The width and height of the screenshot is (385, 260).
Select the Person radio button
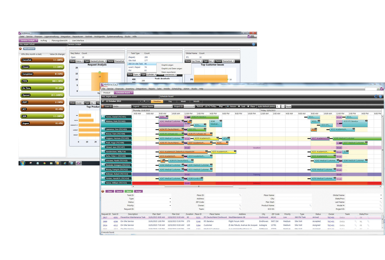click(228, 106)
